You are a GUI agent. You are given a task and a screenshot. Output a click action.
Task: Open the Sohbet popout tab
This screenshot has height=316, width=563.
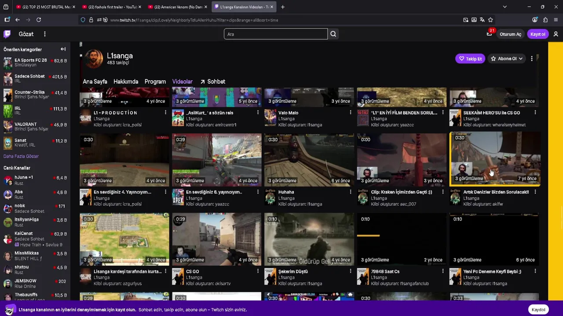click(x=212, y=82)
